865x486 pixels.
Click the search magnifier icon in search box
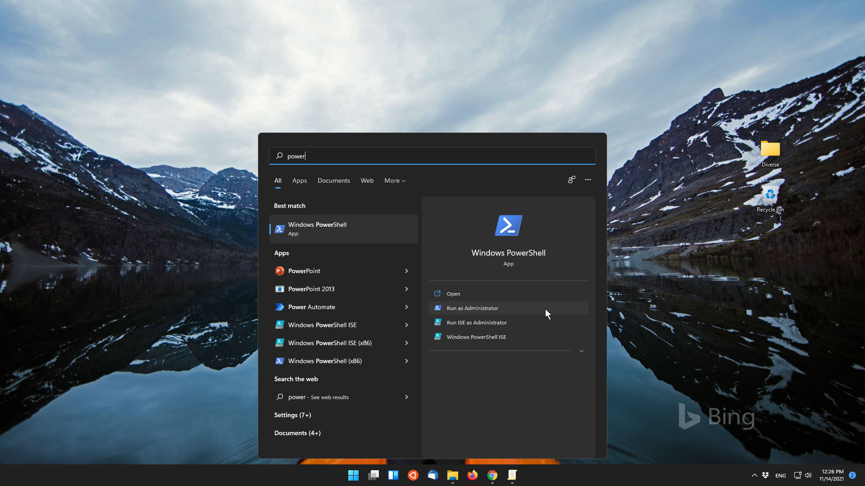pyautogui.click(x=279, y=156)
